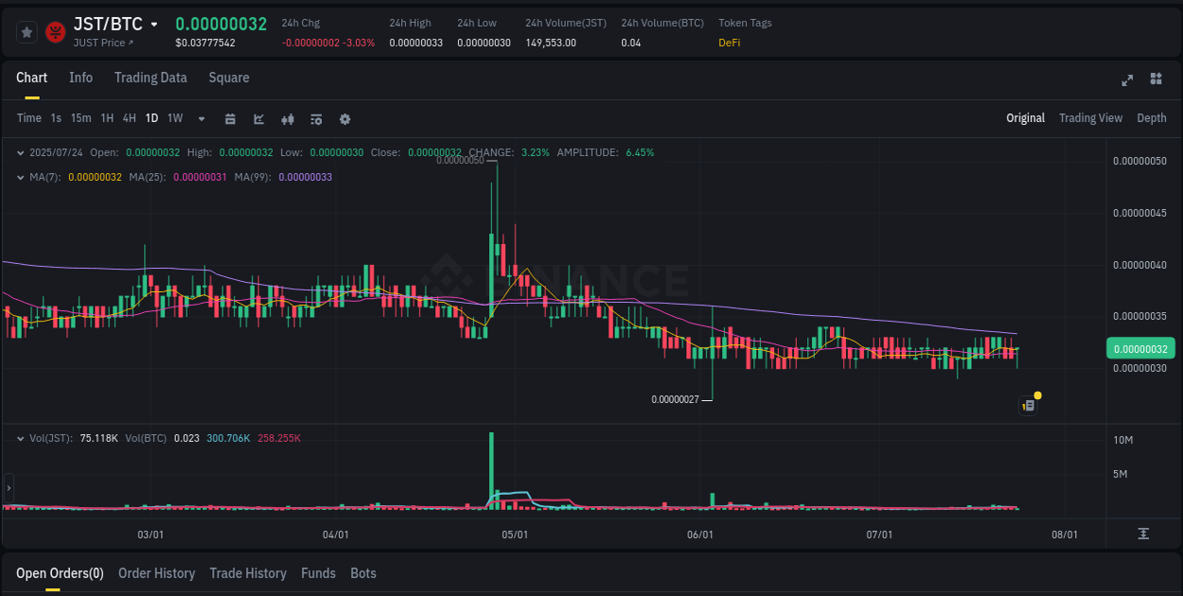Open the date range calendar icon
Viewport: 1183px width, 596px height.
click(230, 118)
